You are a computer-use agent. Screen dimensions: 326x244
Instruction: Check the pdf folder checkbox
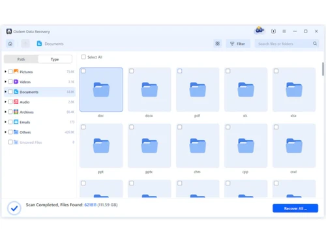[x=180, y=71]
